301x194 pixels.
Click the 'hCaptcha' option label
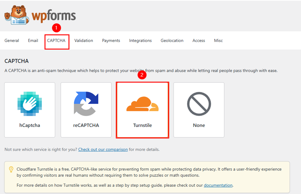tap(30, 125)
